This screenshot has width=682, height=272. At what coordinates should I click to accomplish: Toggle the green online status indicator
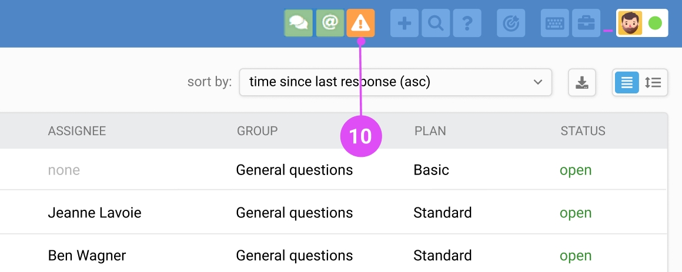pos(655,23)
